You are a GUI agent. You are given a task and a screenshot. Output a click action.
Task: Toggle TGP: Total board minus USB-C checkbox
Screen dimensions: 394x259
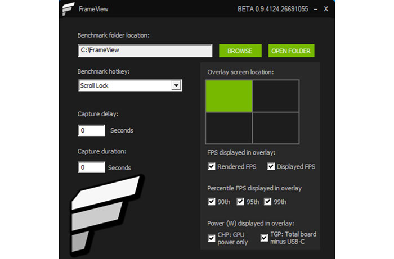(x=264, y=238)
